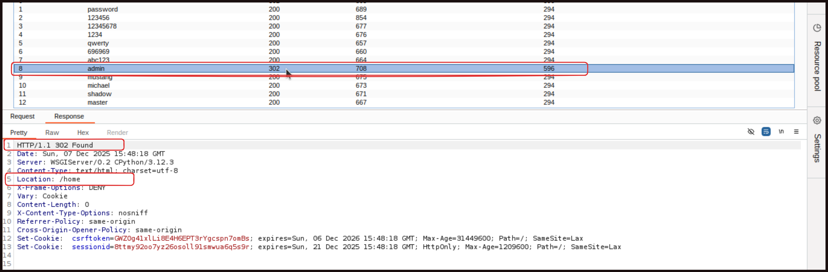Click the Settings vertical label
The height and width of the screenshot is (272, 828).
click(x=817, y=148)
